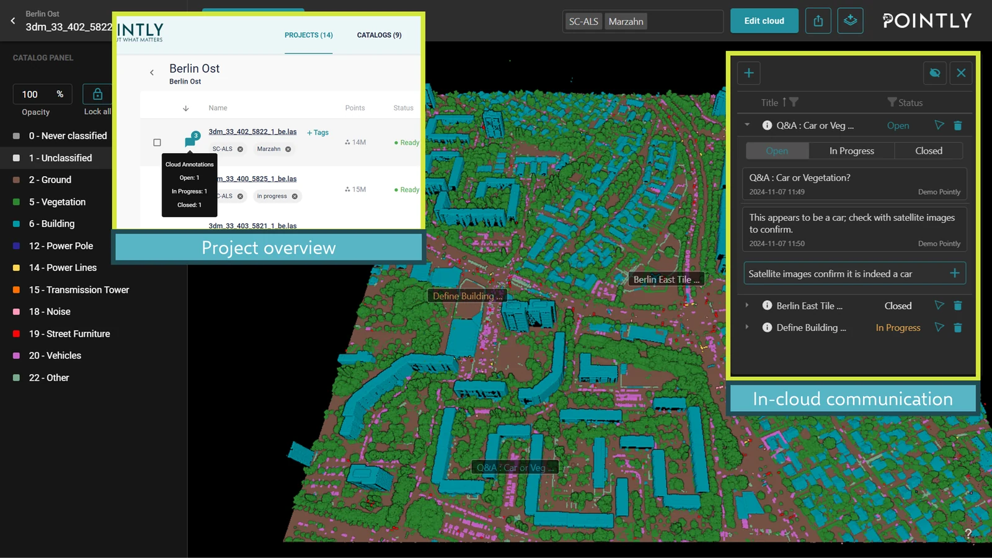Delete the Q&A Car or Veg annotation

958,125
